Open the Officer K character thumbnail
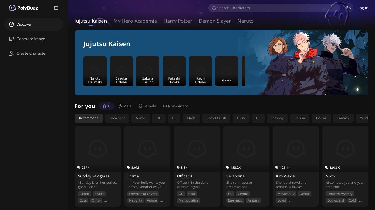 (197, 149)
